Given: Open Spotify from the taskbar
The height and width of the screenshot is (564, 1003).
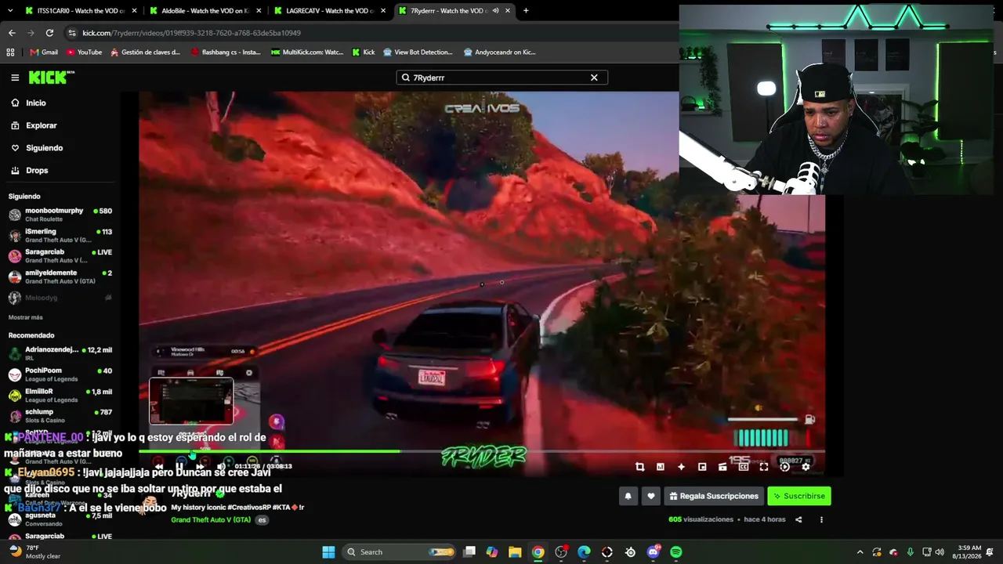Looking at the screenshot, I should coord(676,552).
